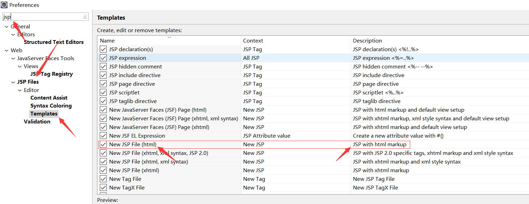Click the Eclipse Preferences window icon
This screenshot has height=204, width=529.
[4, 5]
